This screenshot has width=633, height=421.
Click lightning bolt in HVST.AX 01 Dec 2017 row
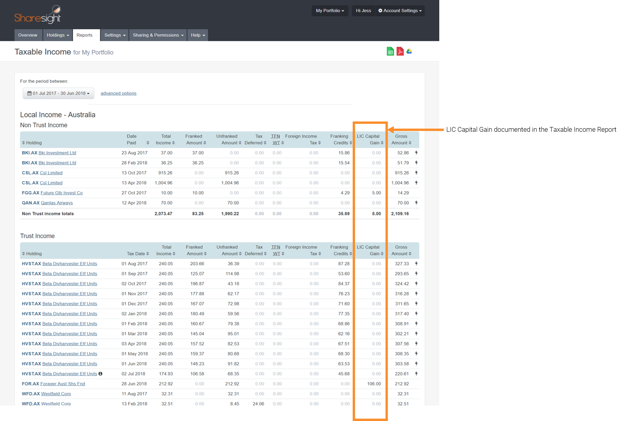[x=416, y=304]
